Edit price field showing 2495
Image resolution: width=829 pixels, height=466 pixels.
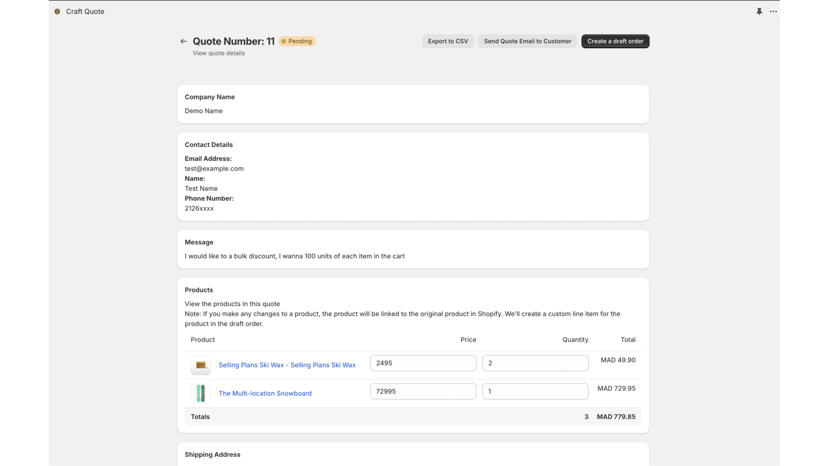(x=423, y=363)
